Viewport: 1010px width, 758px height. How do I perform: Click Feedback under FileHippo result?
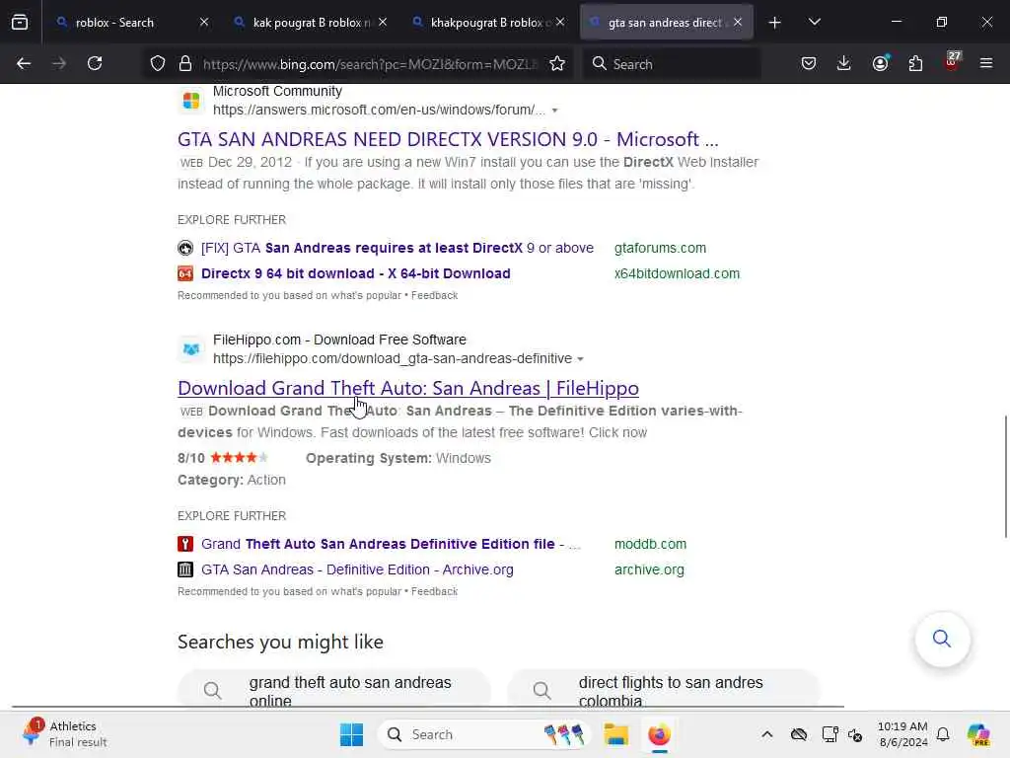click(x=435, y=592)
